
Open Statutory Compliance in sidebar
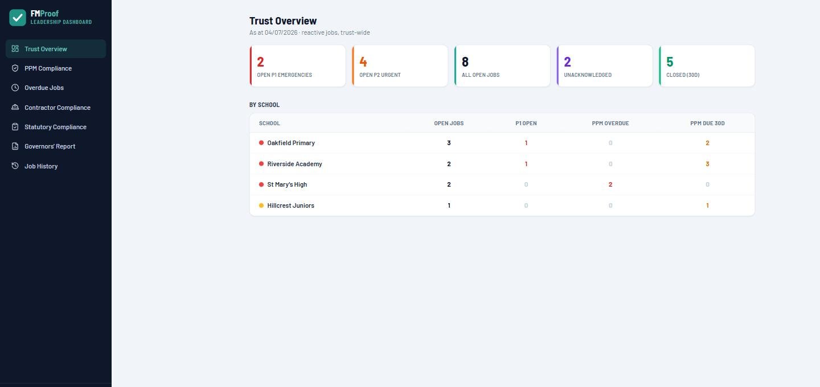pos(56,127)
